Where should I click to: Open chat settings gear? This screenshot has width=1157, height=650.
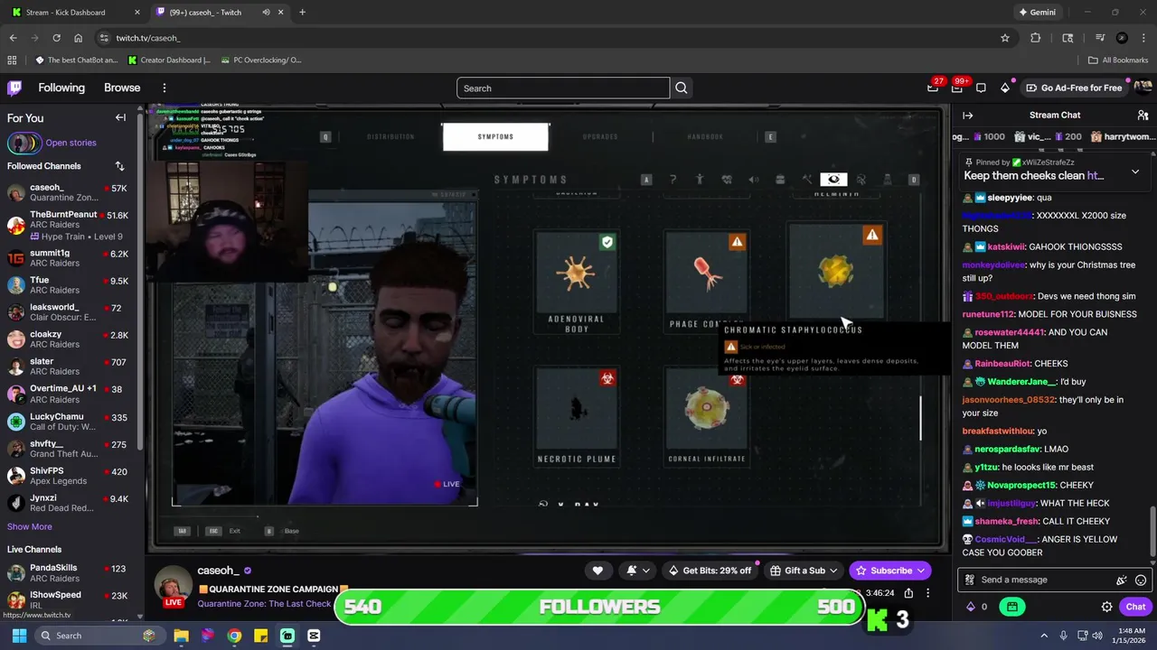(x=1106, y=607)
